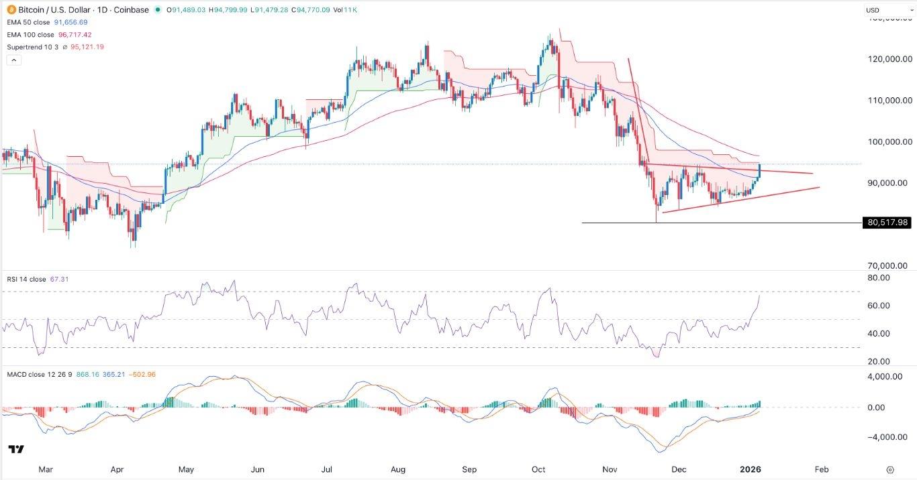This screenshot has height=480, width=917.
Task: Click the 1D interval in chart title
Action: [x=102, y=10]
